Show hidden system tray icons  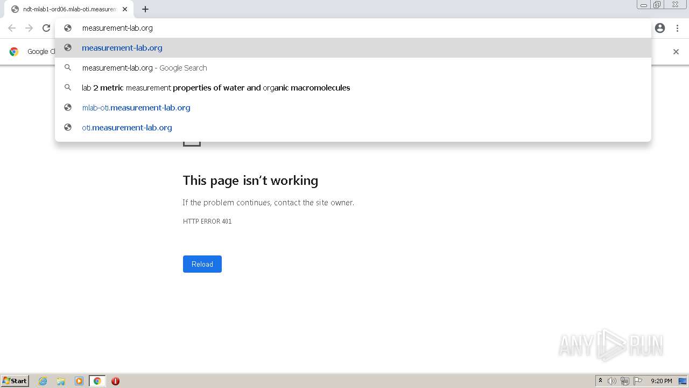600,381
